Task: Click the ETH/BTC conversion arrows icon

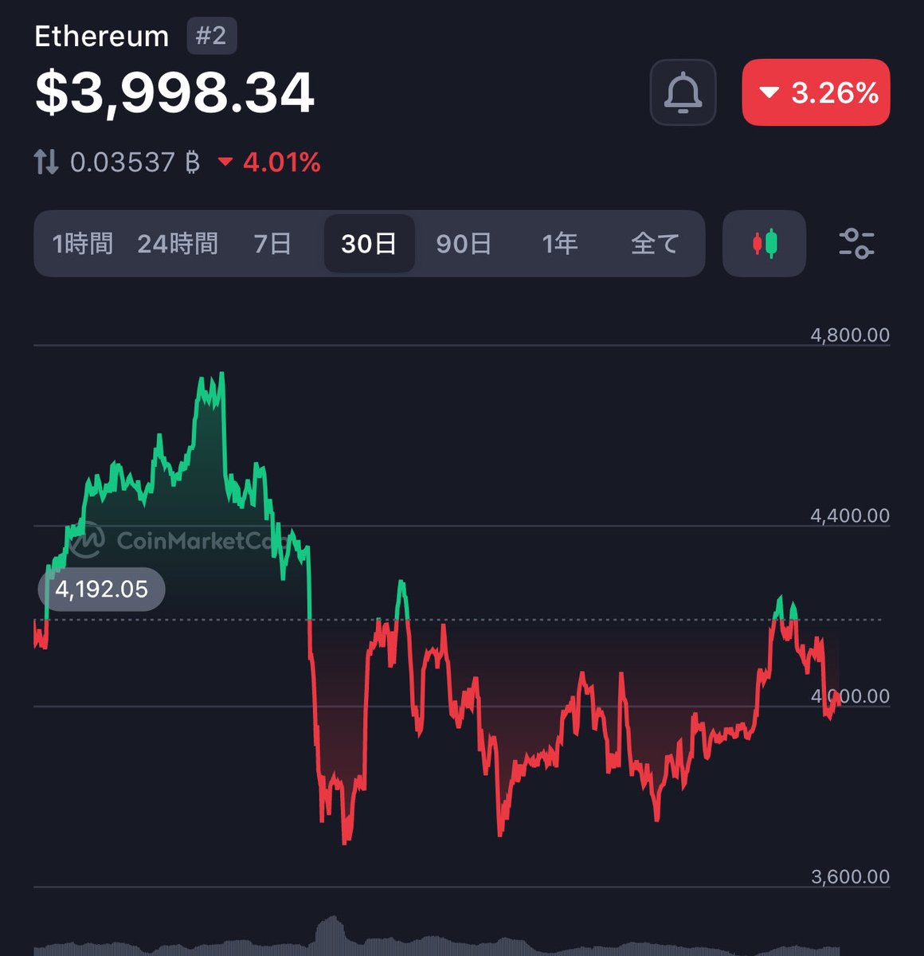Action: click(45, 163)
